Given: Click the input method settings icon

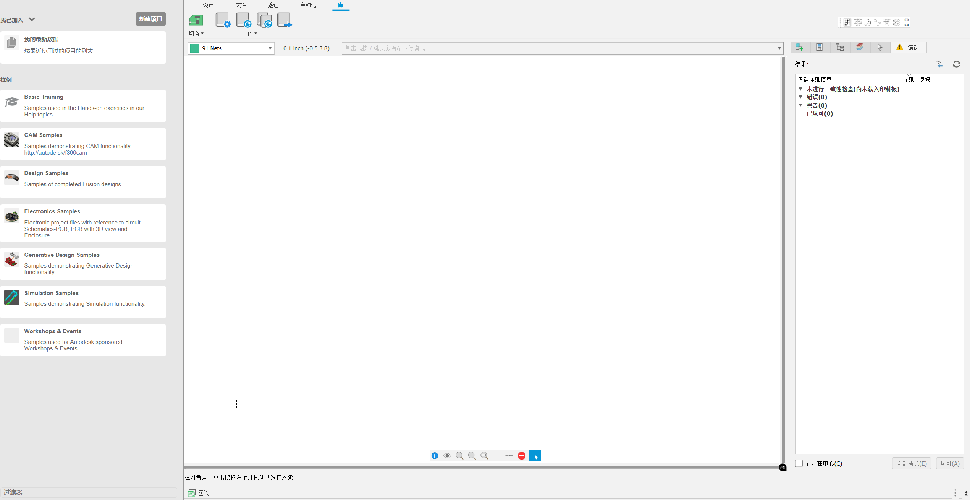Looking at the screenshot, I should click(x=896, y=23).
